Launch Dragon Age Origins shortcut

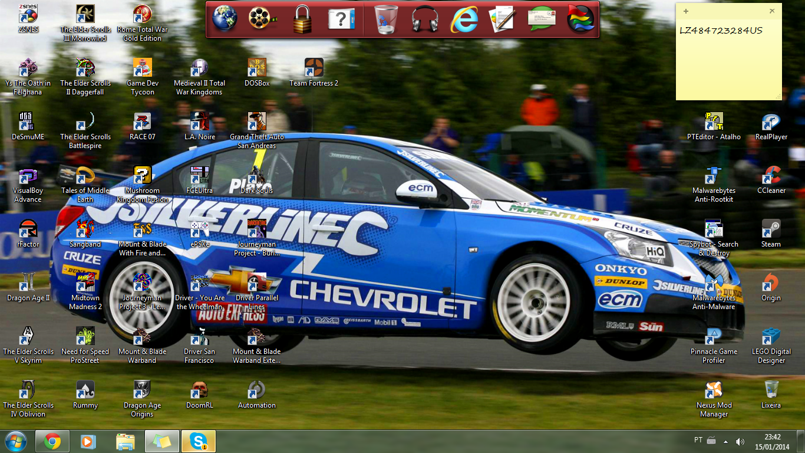tap(142, 399)
